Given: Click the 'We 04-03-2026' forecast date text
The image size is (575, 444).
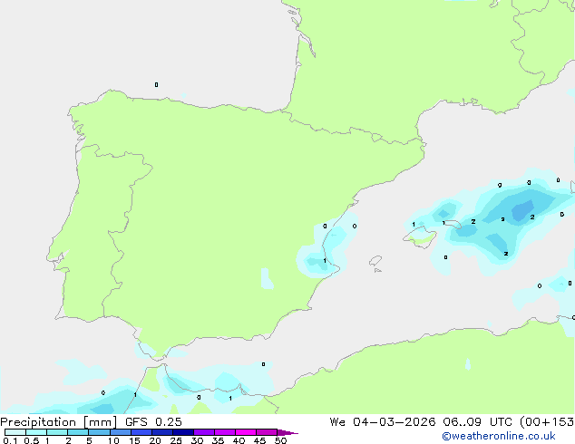Looking at the screenshot, I should 383,422.
